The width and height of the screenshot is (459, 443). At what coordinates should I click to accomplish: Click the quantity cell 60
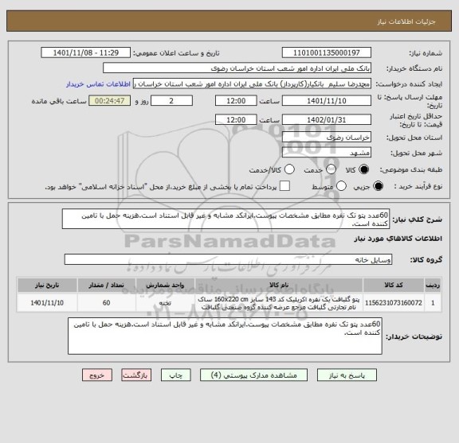(106, 303)
